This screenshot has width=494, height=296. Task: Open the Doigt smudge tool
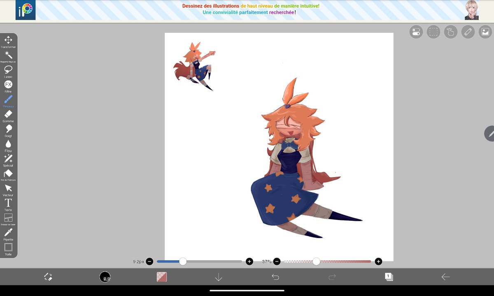(x=8, y=129)
